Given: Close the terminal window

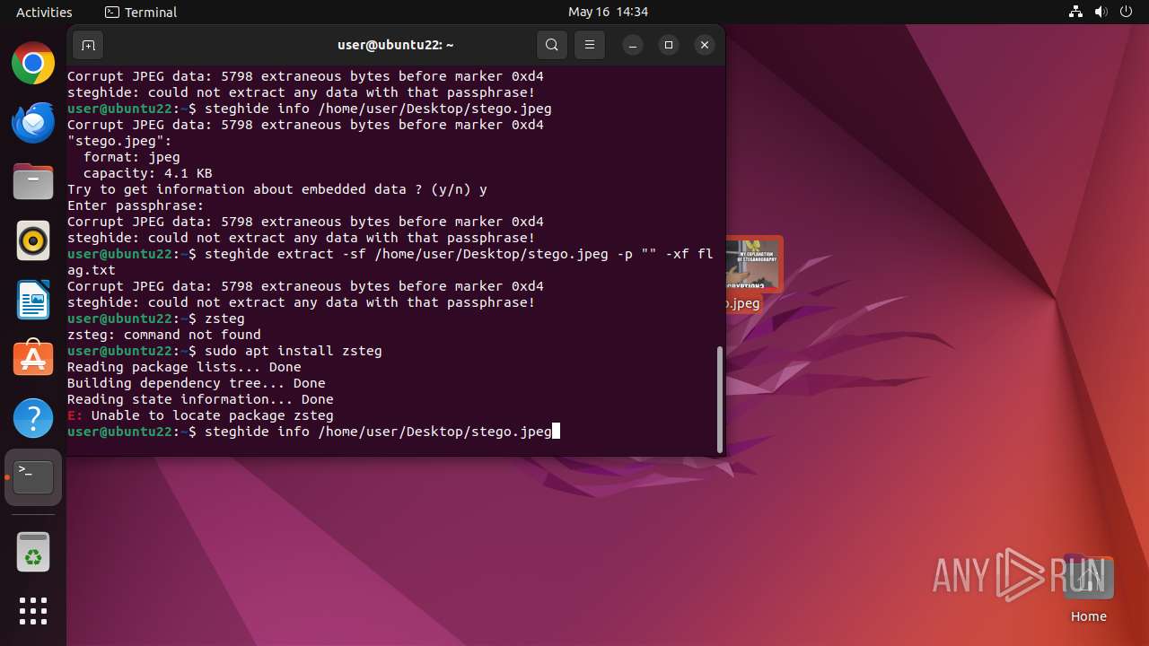Looking at the screenshot, I should click(705, 45).
